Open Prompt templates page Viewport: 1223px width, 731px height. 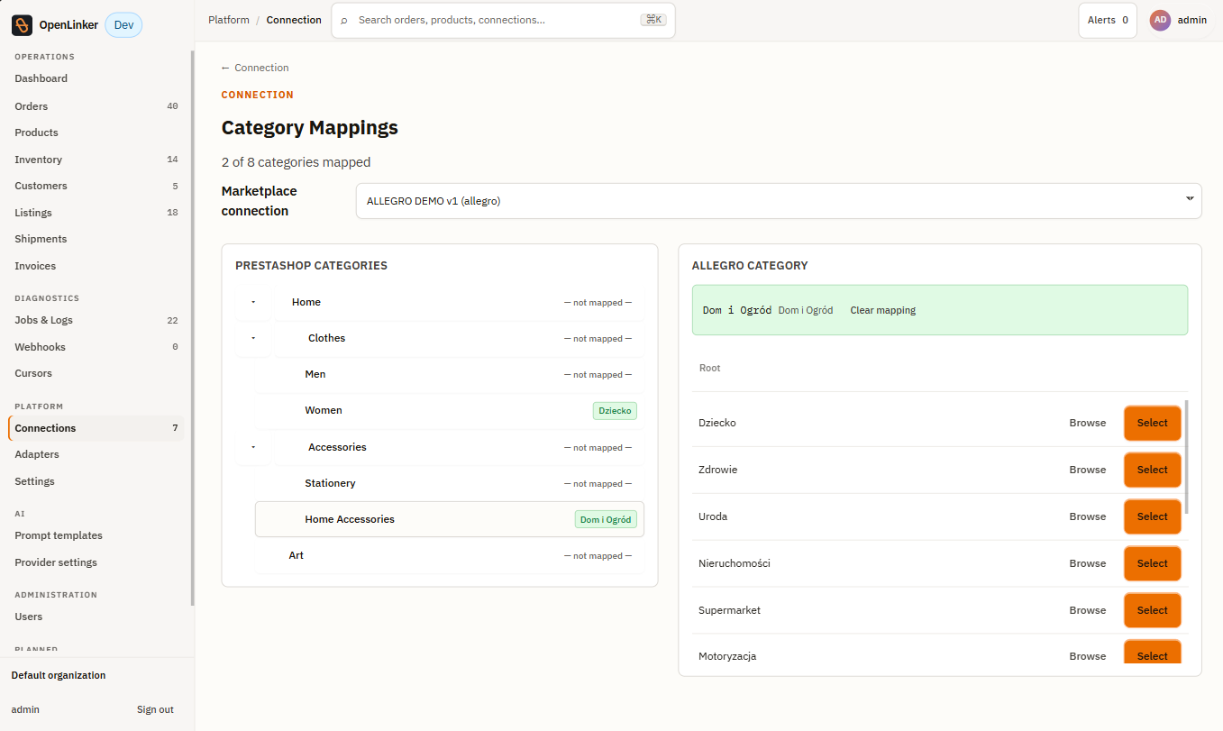96,535
